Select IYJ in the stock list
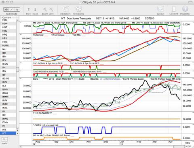The width and height of the screenshot is (194, 148). pyautogui.click(x=8, y=126)
